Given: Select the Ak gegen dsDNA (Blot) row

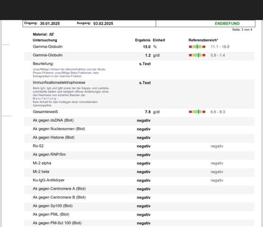Looking at the screenshot, I should point(140,121).
